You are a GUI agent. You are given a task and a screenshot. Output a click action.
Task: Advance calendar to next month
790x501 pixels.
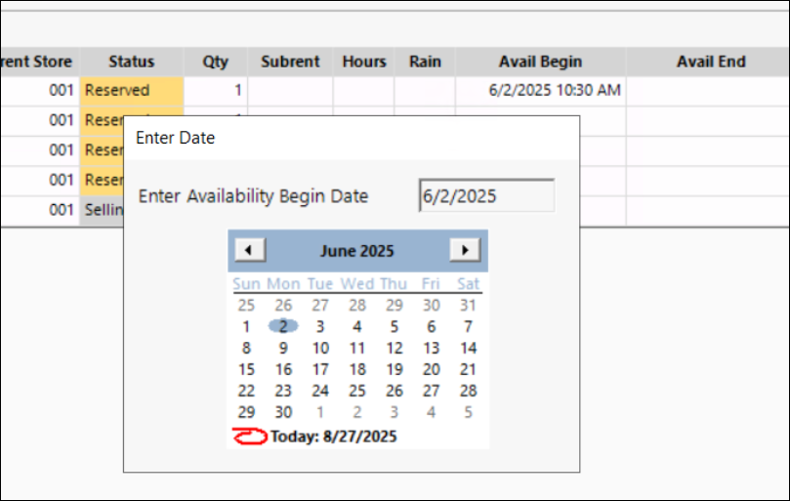465,250
